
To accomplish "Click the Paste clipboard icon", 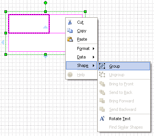I will pos(70,39).
